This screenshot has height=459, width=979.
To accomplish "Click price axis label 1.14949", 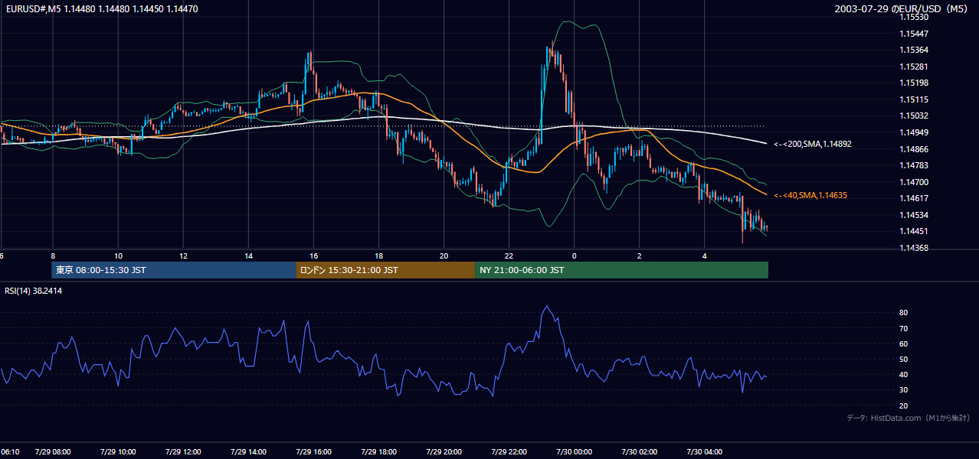I will click(x=915, y=132).
